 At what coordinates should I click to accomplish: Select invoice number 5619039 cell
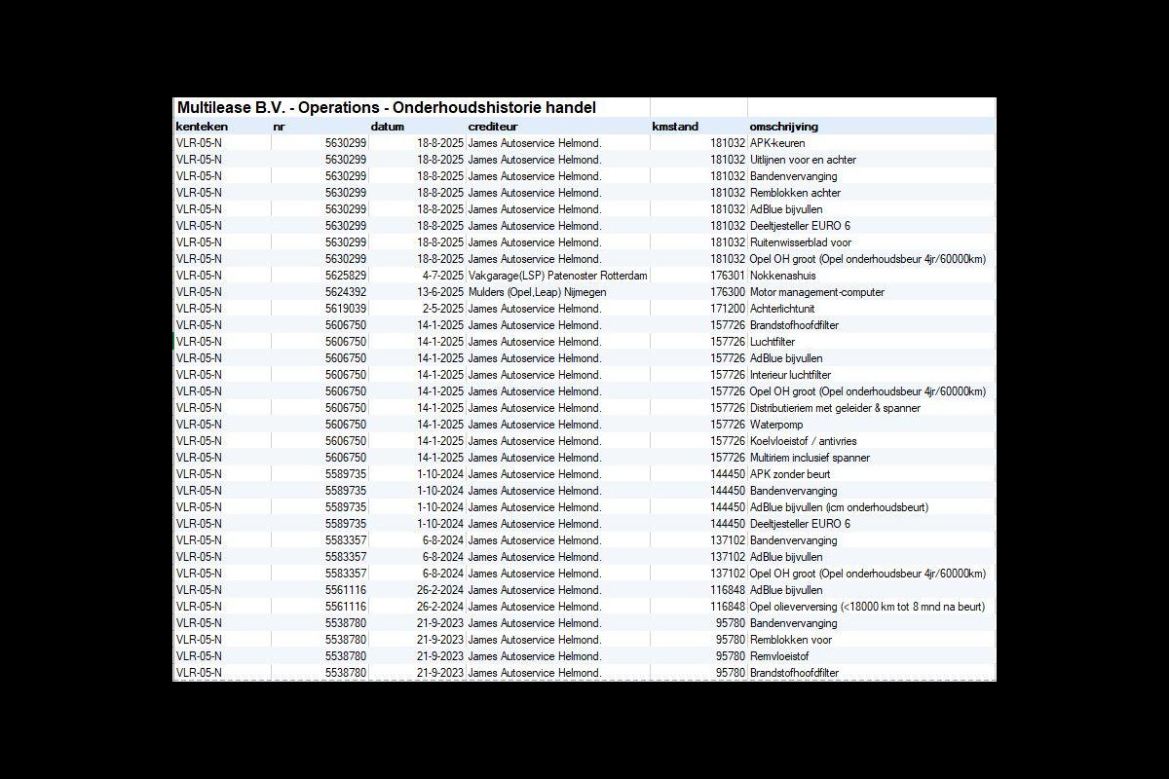tap(346, 309)
